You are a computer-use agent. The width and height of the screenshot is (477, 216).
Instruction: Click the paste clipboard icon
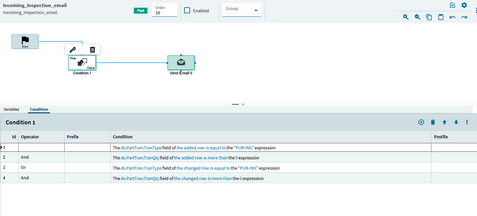click(x=441, y=17)
